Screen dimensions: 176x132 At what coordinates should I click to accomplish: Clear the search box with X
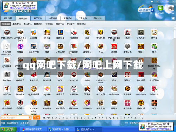tap(30, 118)
